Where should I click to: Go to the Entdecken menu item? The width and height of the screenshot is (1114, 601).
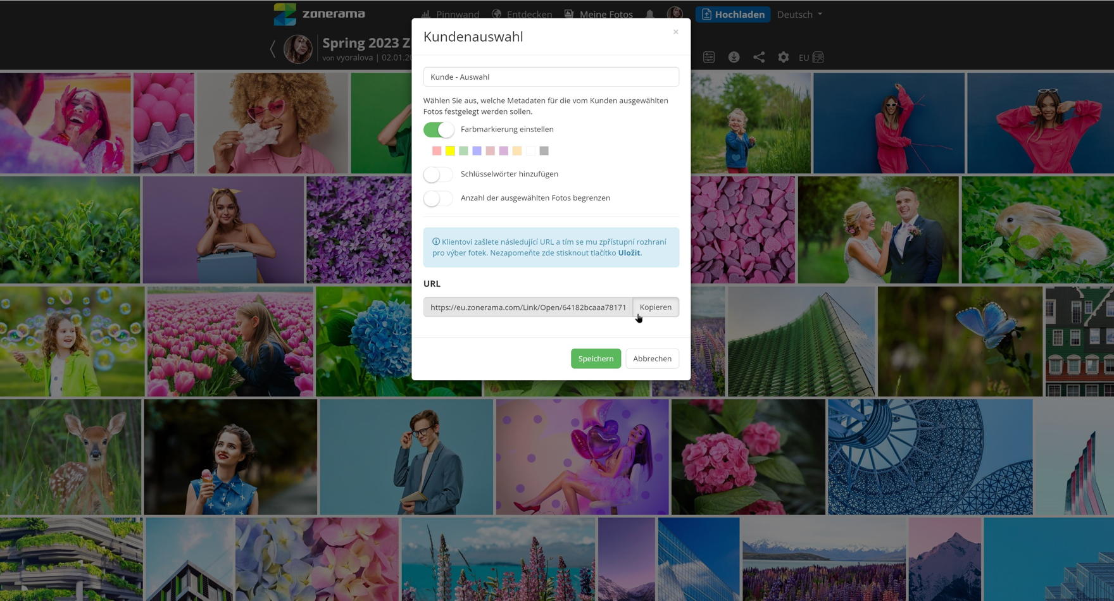[x=522, y=14]
